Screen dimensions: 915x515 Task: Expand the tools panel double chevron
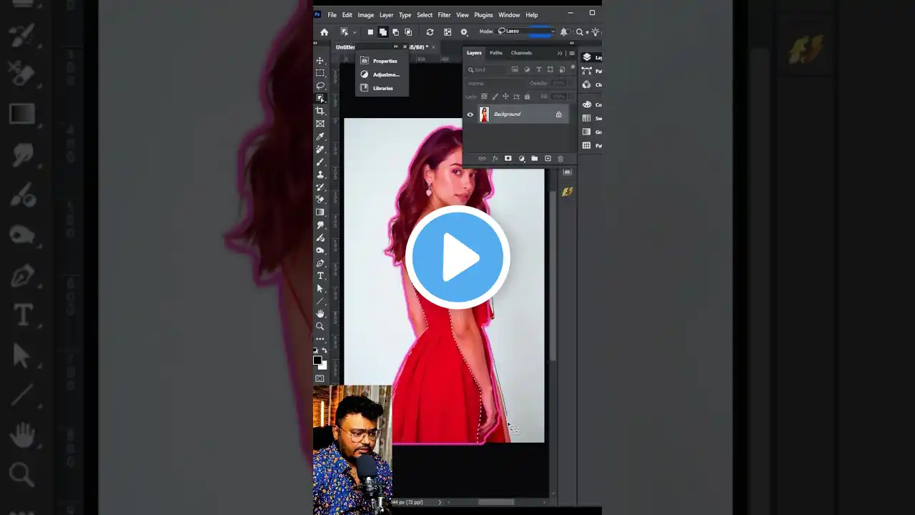pyautogui.click(x=316, y=44)
